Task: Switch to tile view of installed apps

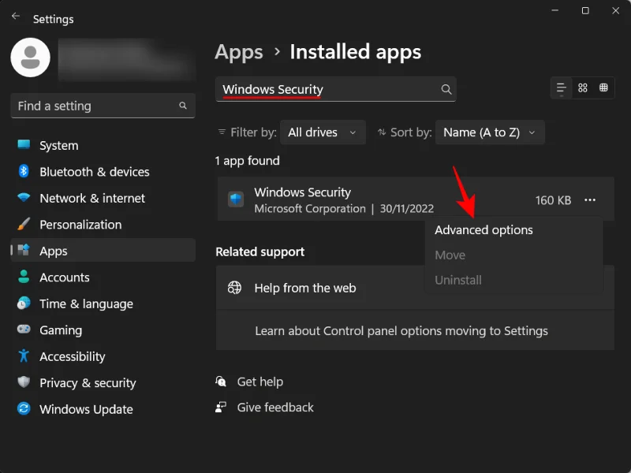Action: pyautogui.click(x=583, y=88)
